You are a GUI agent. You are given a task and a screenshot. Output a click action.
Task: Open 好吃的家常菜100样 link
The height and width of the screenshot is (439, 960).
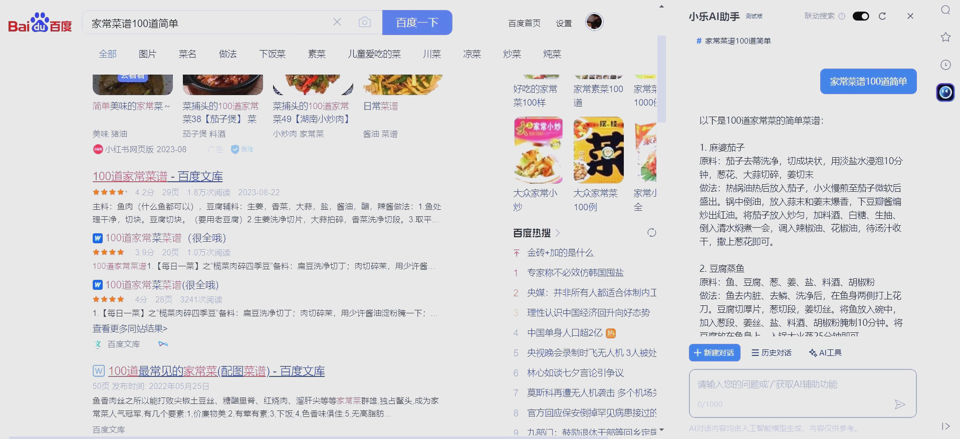(535, 96)
